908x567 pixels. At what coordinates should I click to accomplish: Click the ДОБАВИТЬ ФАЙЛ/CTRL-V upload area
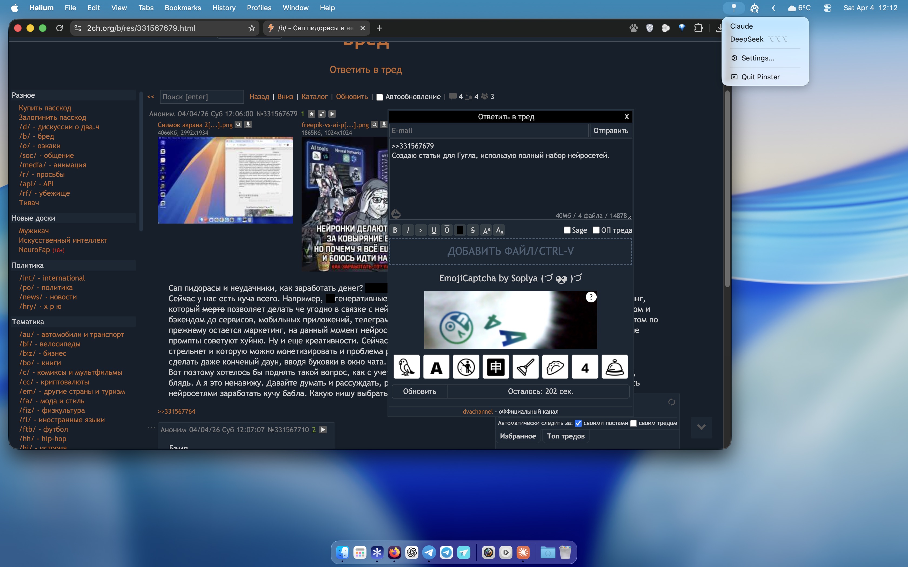click(x=511, y=252)
